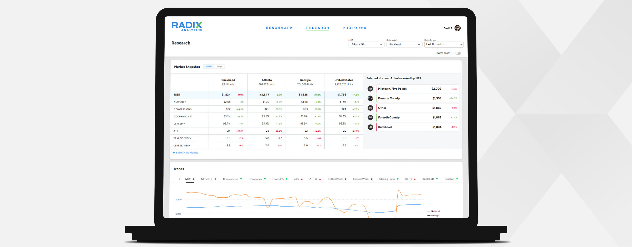Click the red down arrow beside RENT metric
This screenshot has height=247, width=632.
point(414,179)
